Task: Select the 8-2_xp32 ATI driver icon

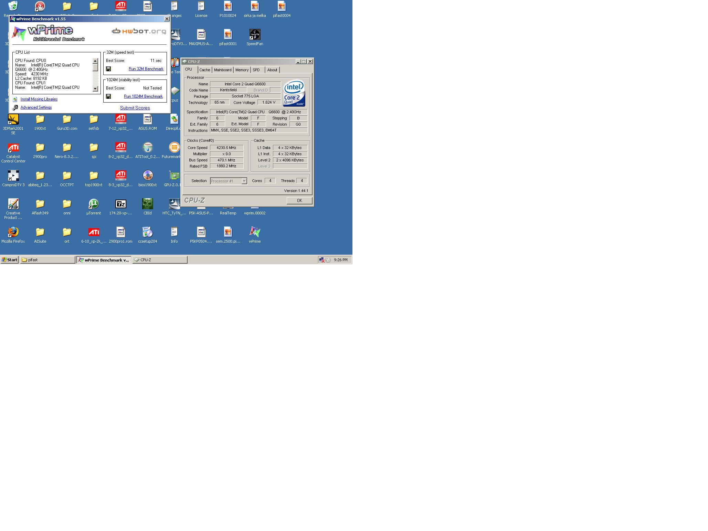Action: (x=120, y=150)
